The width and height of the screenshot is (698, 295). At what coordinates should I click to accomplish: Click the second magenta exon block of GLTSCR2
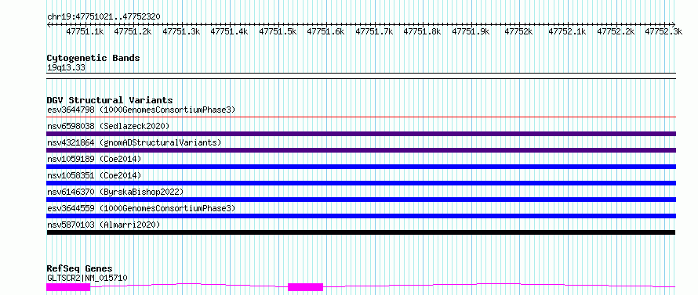[x=305, y=287]
